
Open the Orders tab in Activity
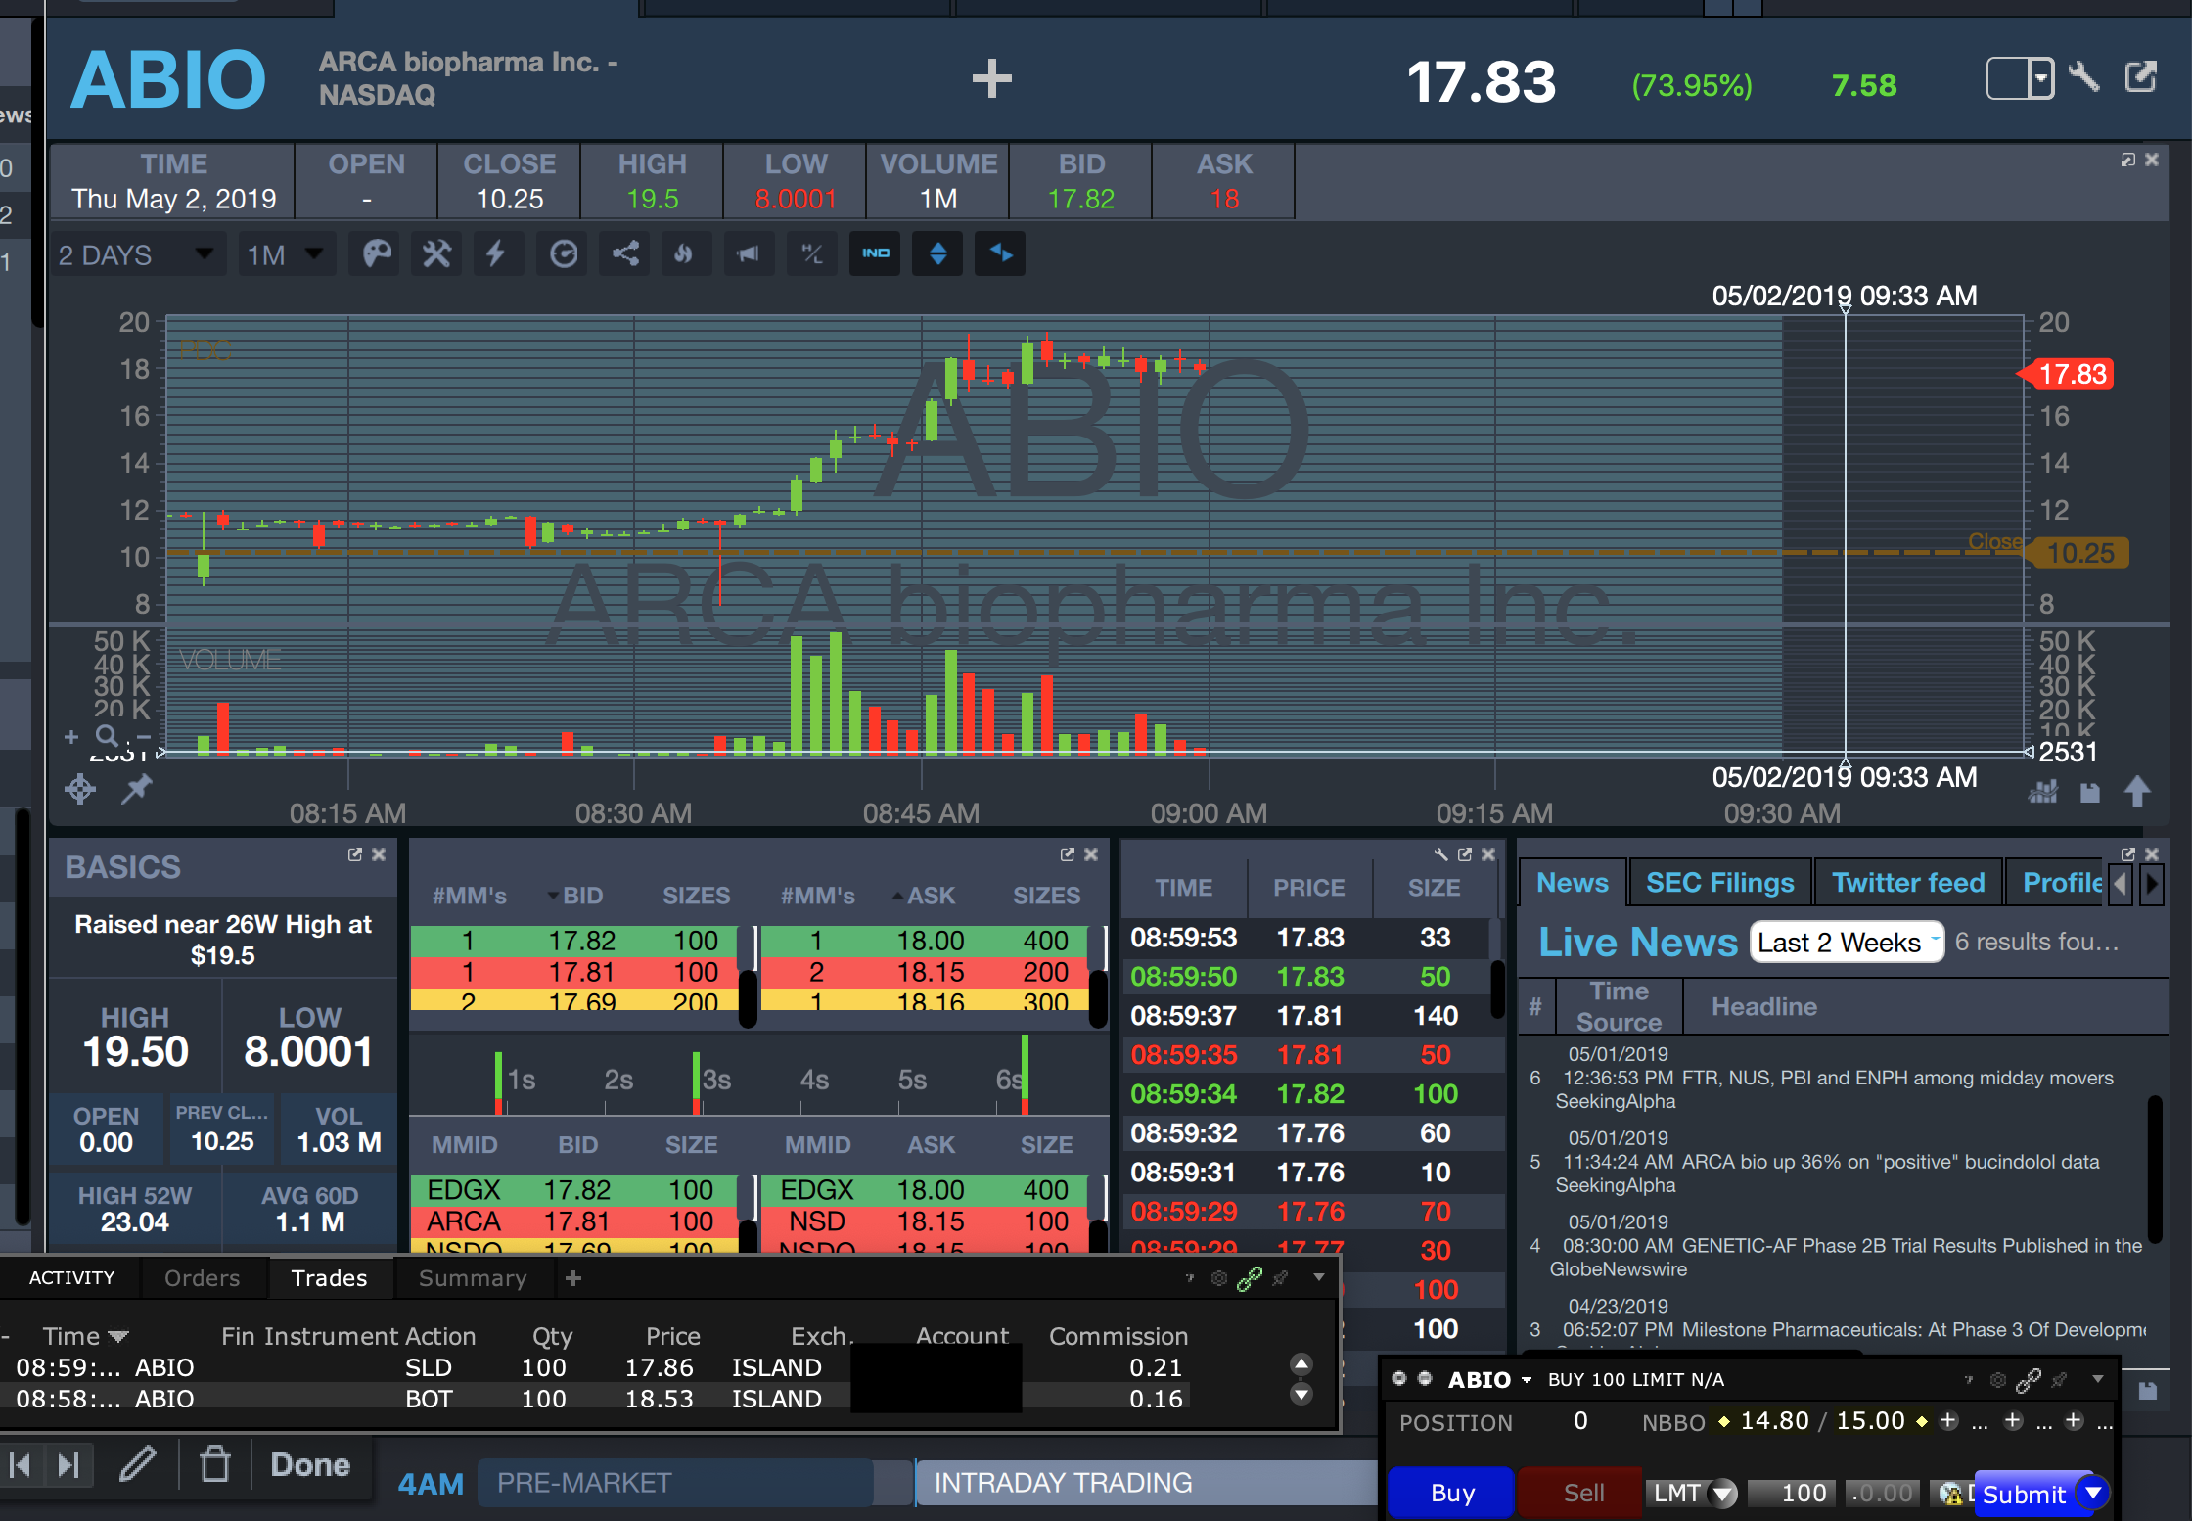[x=202, y=1278]
